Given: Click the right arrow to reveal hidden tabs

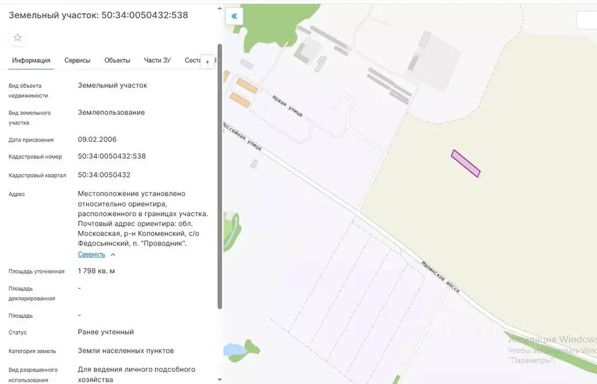Looking at the screenshot, I should coord(207,61).
